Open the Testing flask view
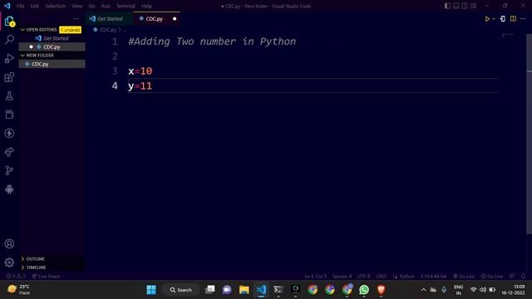Image resolution: width=532 pixels, height=299 pixels. [x=9, y=96]
